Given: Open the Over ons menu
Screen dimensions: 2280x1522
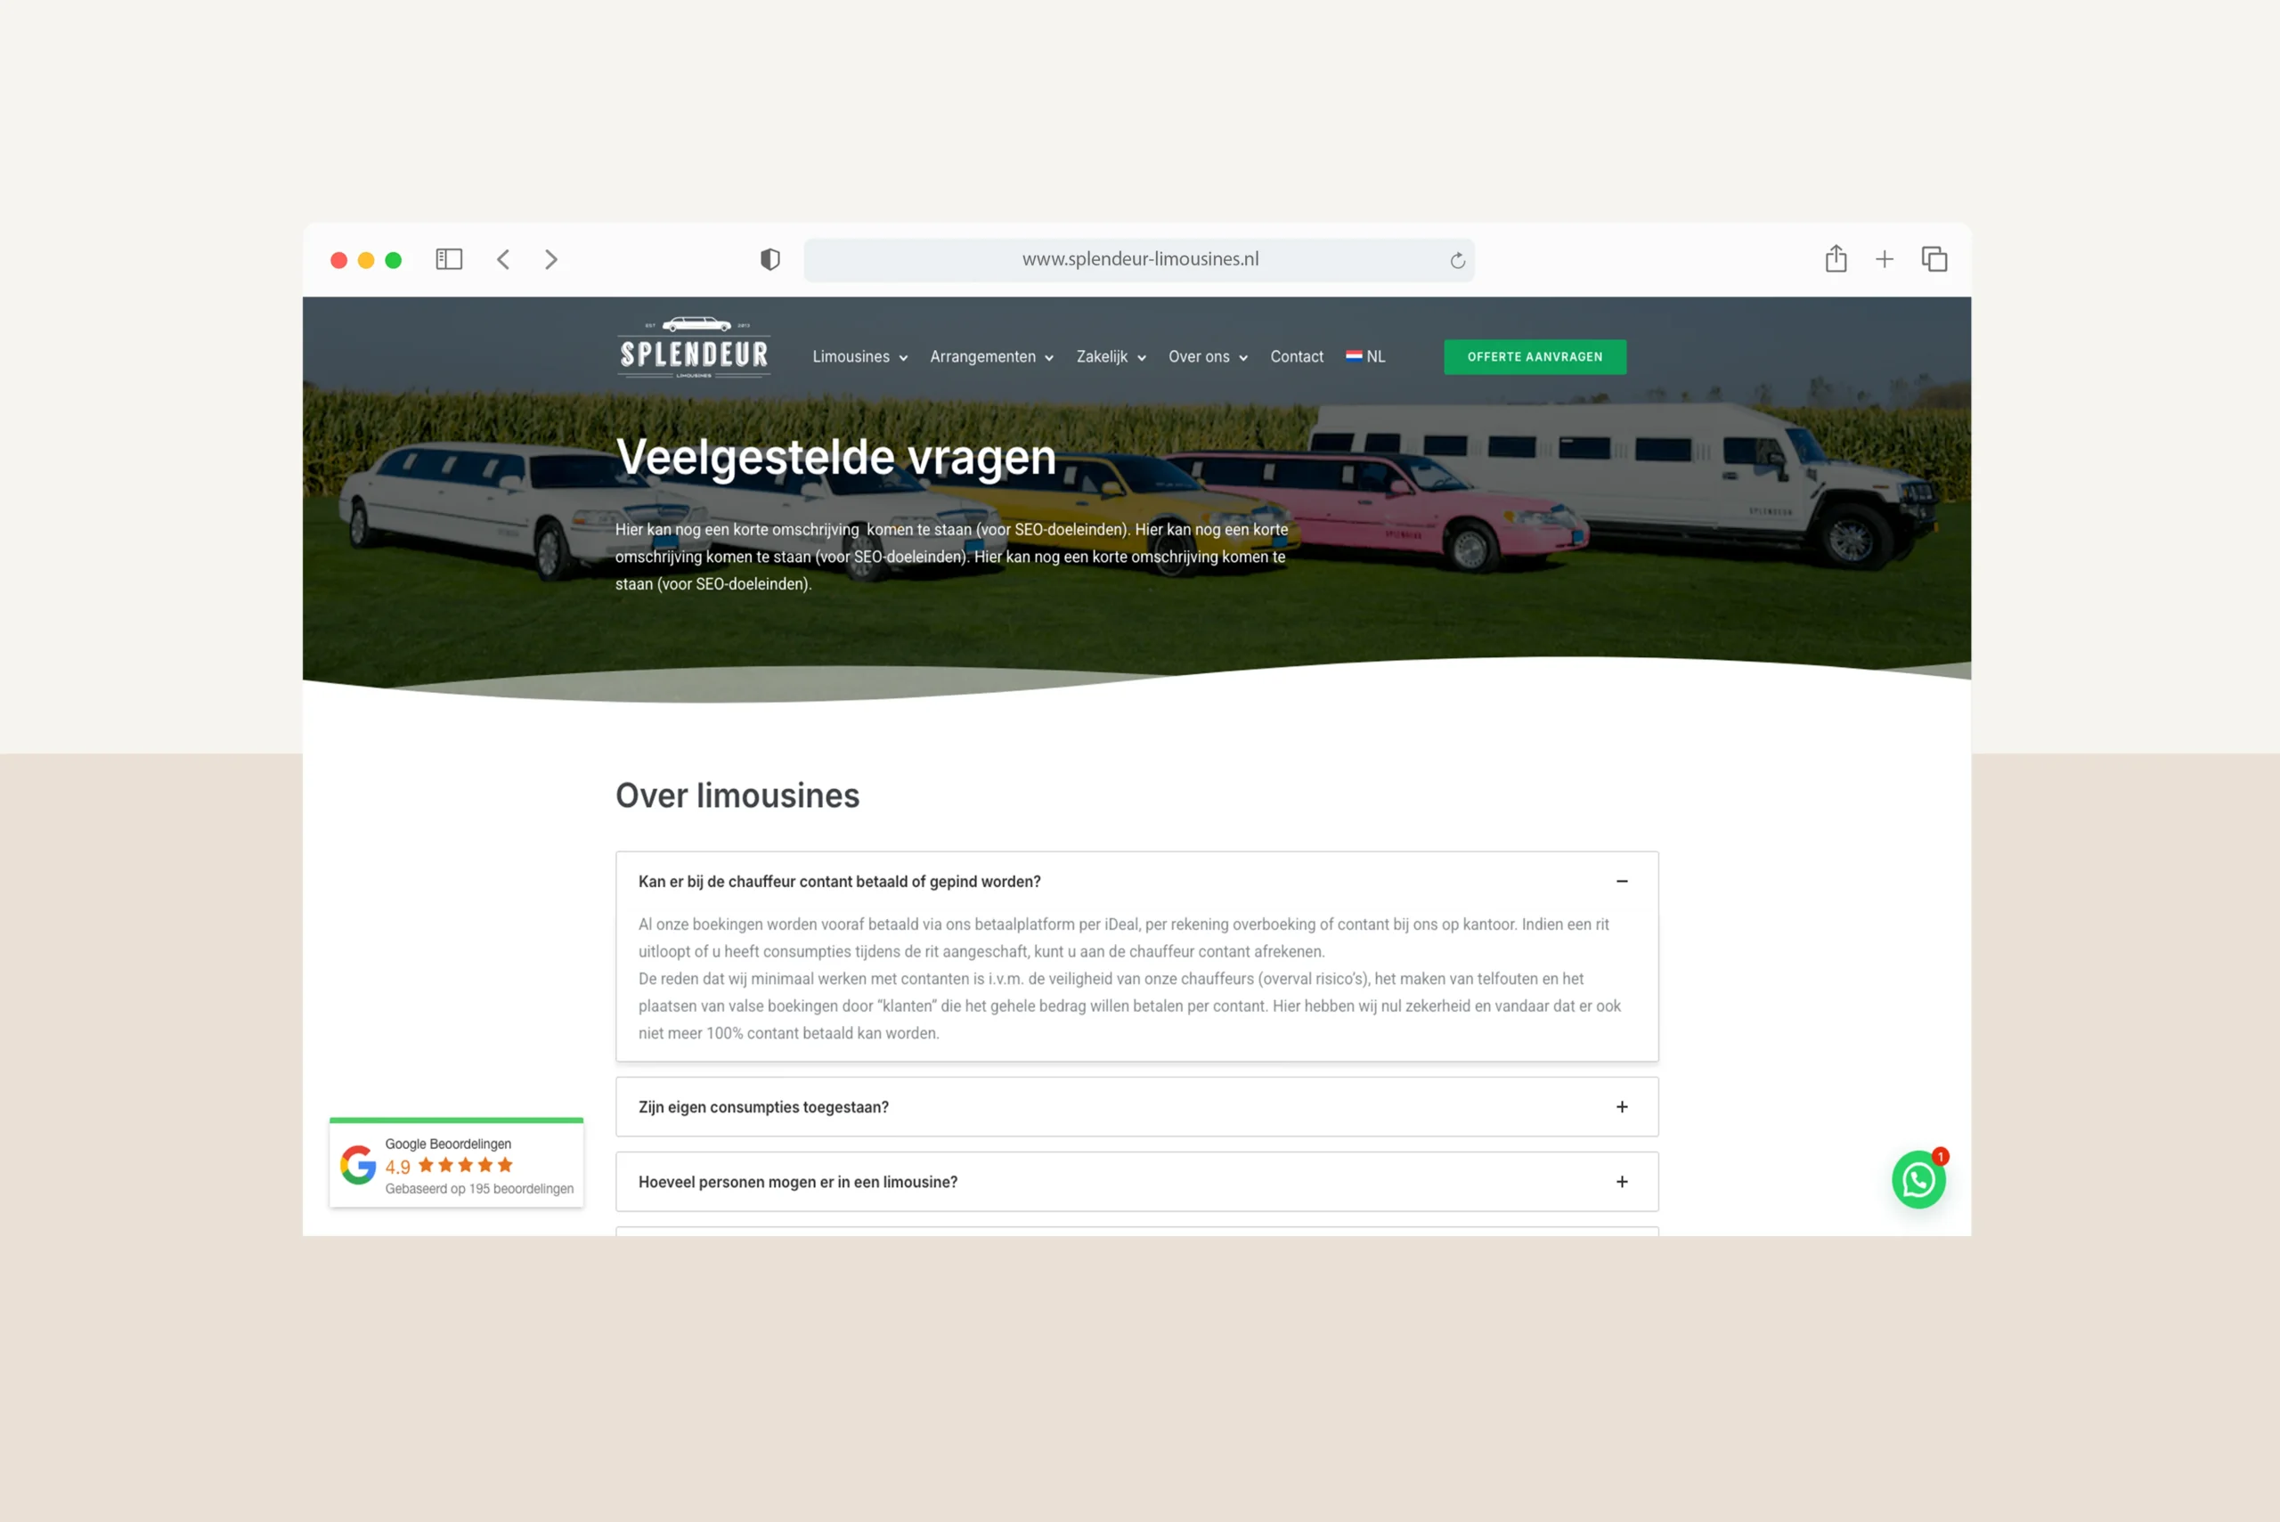Looking at the screenshot, I should (x=1207, y=357).
